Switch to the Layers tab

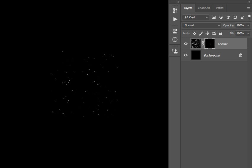188,8
